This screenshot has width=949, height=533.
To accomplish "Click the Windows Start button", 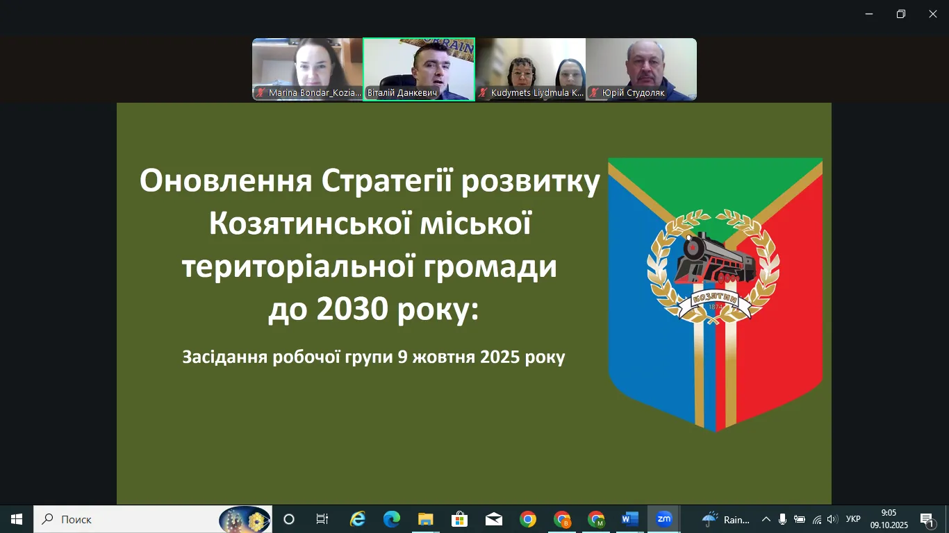I will point(17,519).
